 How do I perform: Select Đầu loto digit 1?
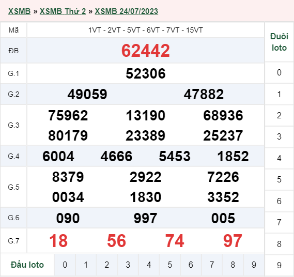86,265
